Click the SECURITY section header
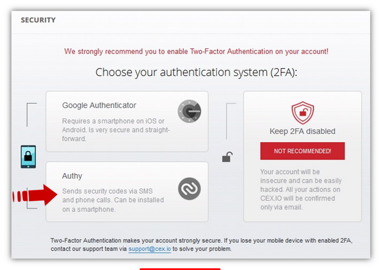The width and height of the screenshot is (379, 270). pos(38,20)
